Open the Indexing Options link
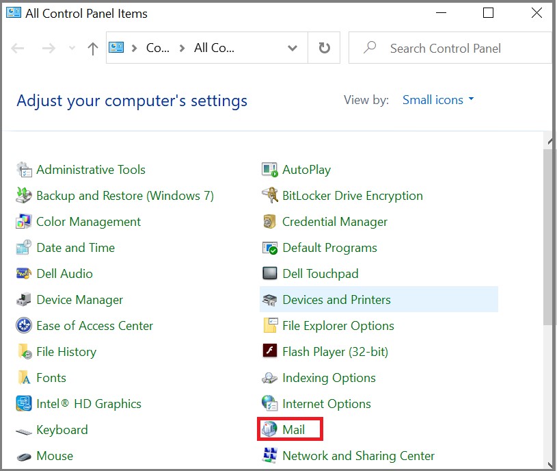Screen dimensions: 557x471 click(x=329, y=378)
